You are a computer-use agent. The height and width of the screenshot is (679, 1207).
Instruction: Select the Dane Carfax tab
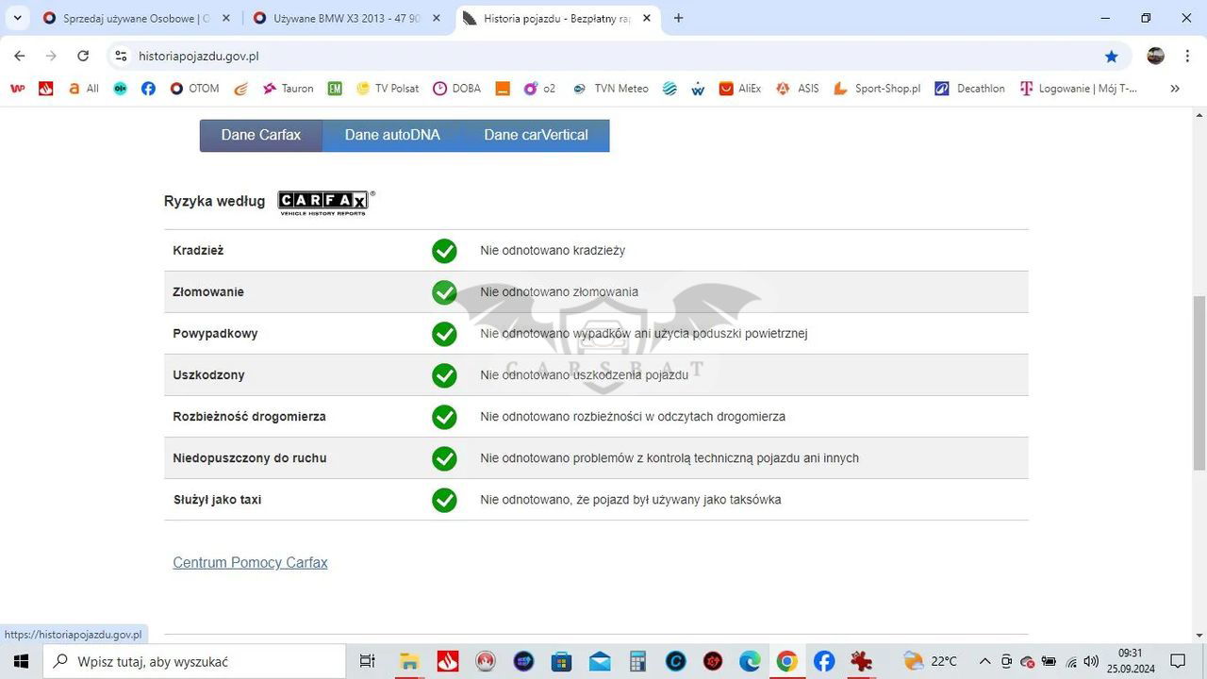tap(261, 135)
